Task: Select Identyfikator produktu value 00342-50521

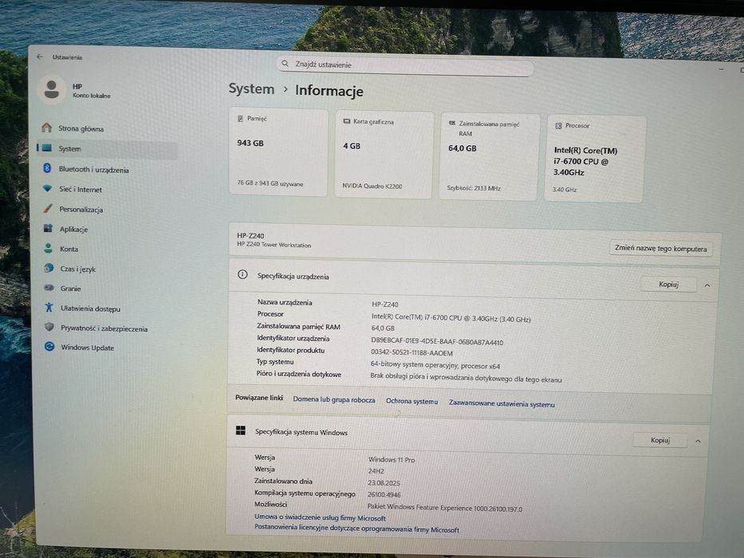Action: pyautogui.click(x=411, y=353)
